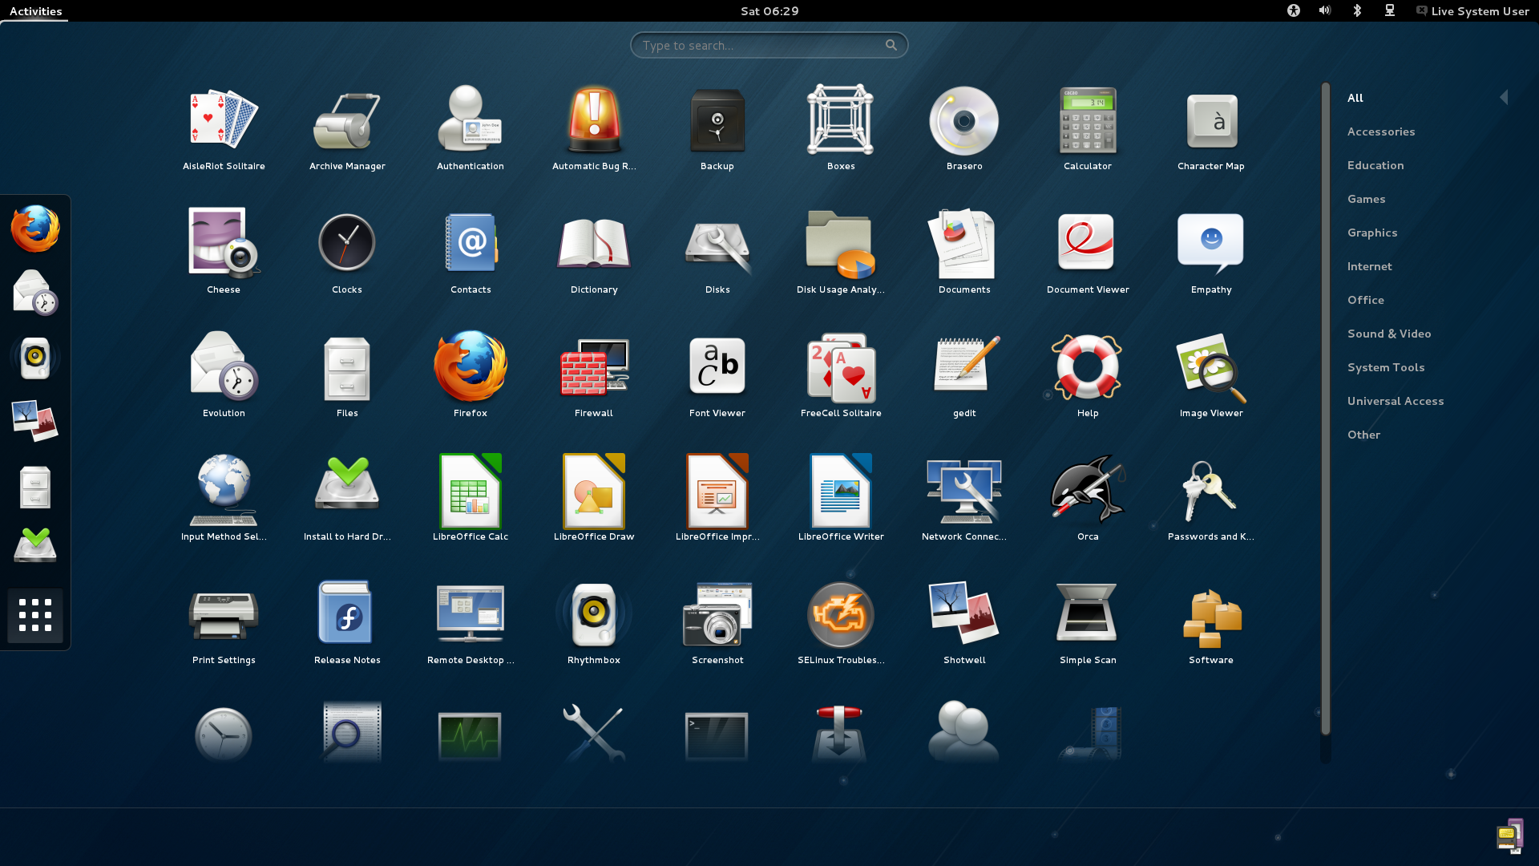
Task: Start the Cheese webcam application
Action: (x=223, y=245)
